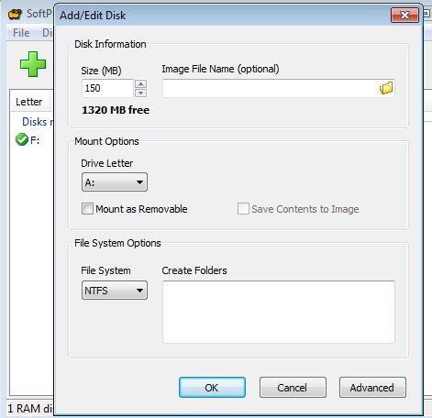
Task: Toggle Save Contents to Image checkbox
Action: (243, 209)
